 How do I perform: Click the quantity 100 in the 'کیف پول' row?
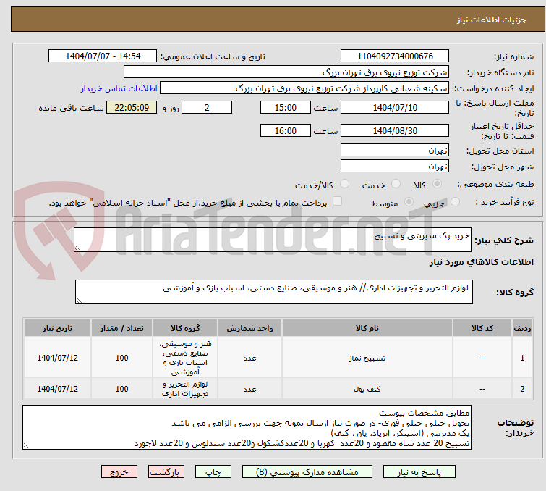[x=122, y=389]
